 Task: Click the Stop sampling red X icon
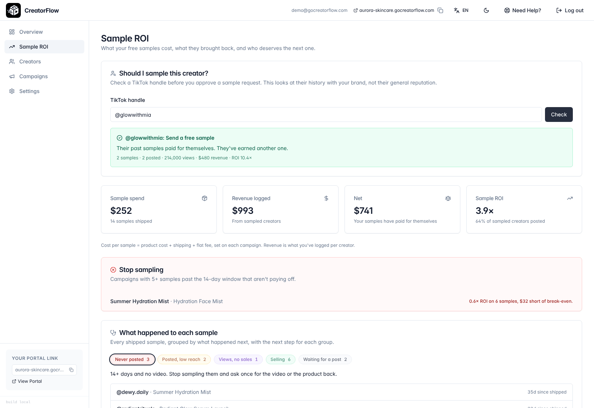(113, 270)
